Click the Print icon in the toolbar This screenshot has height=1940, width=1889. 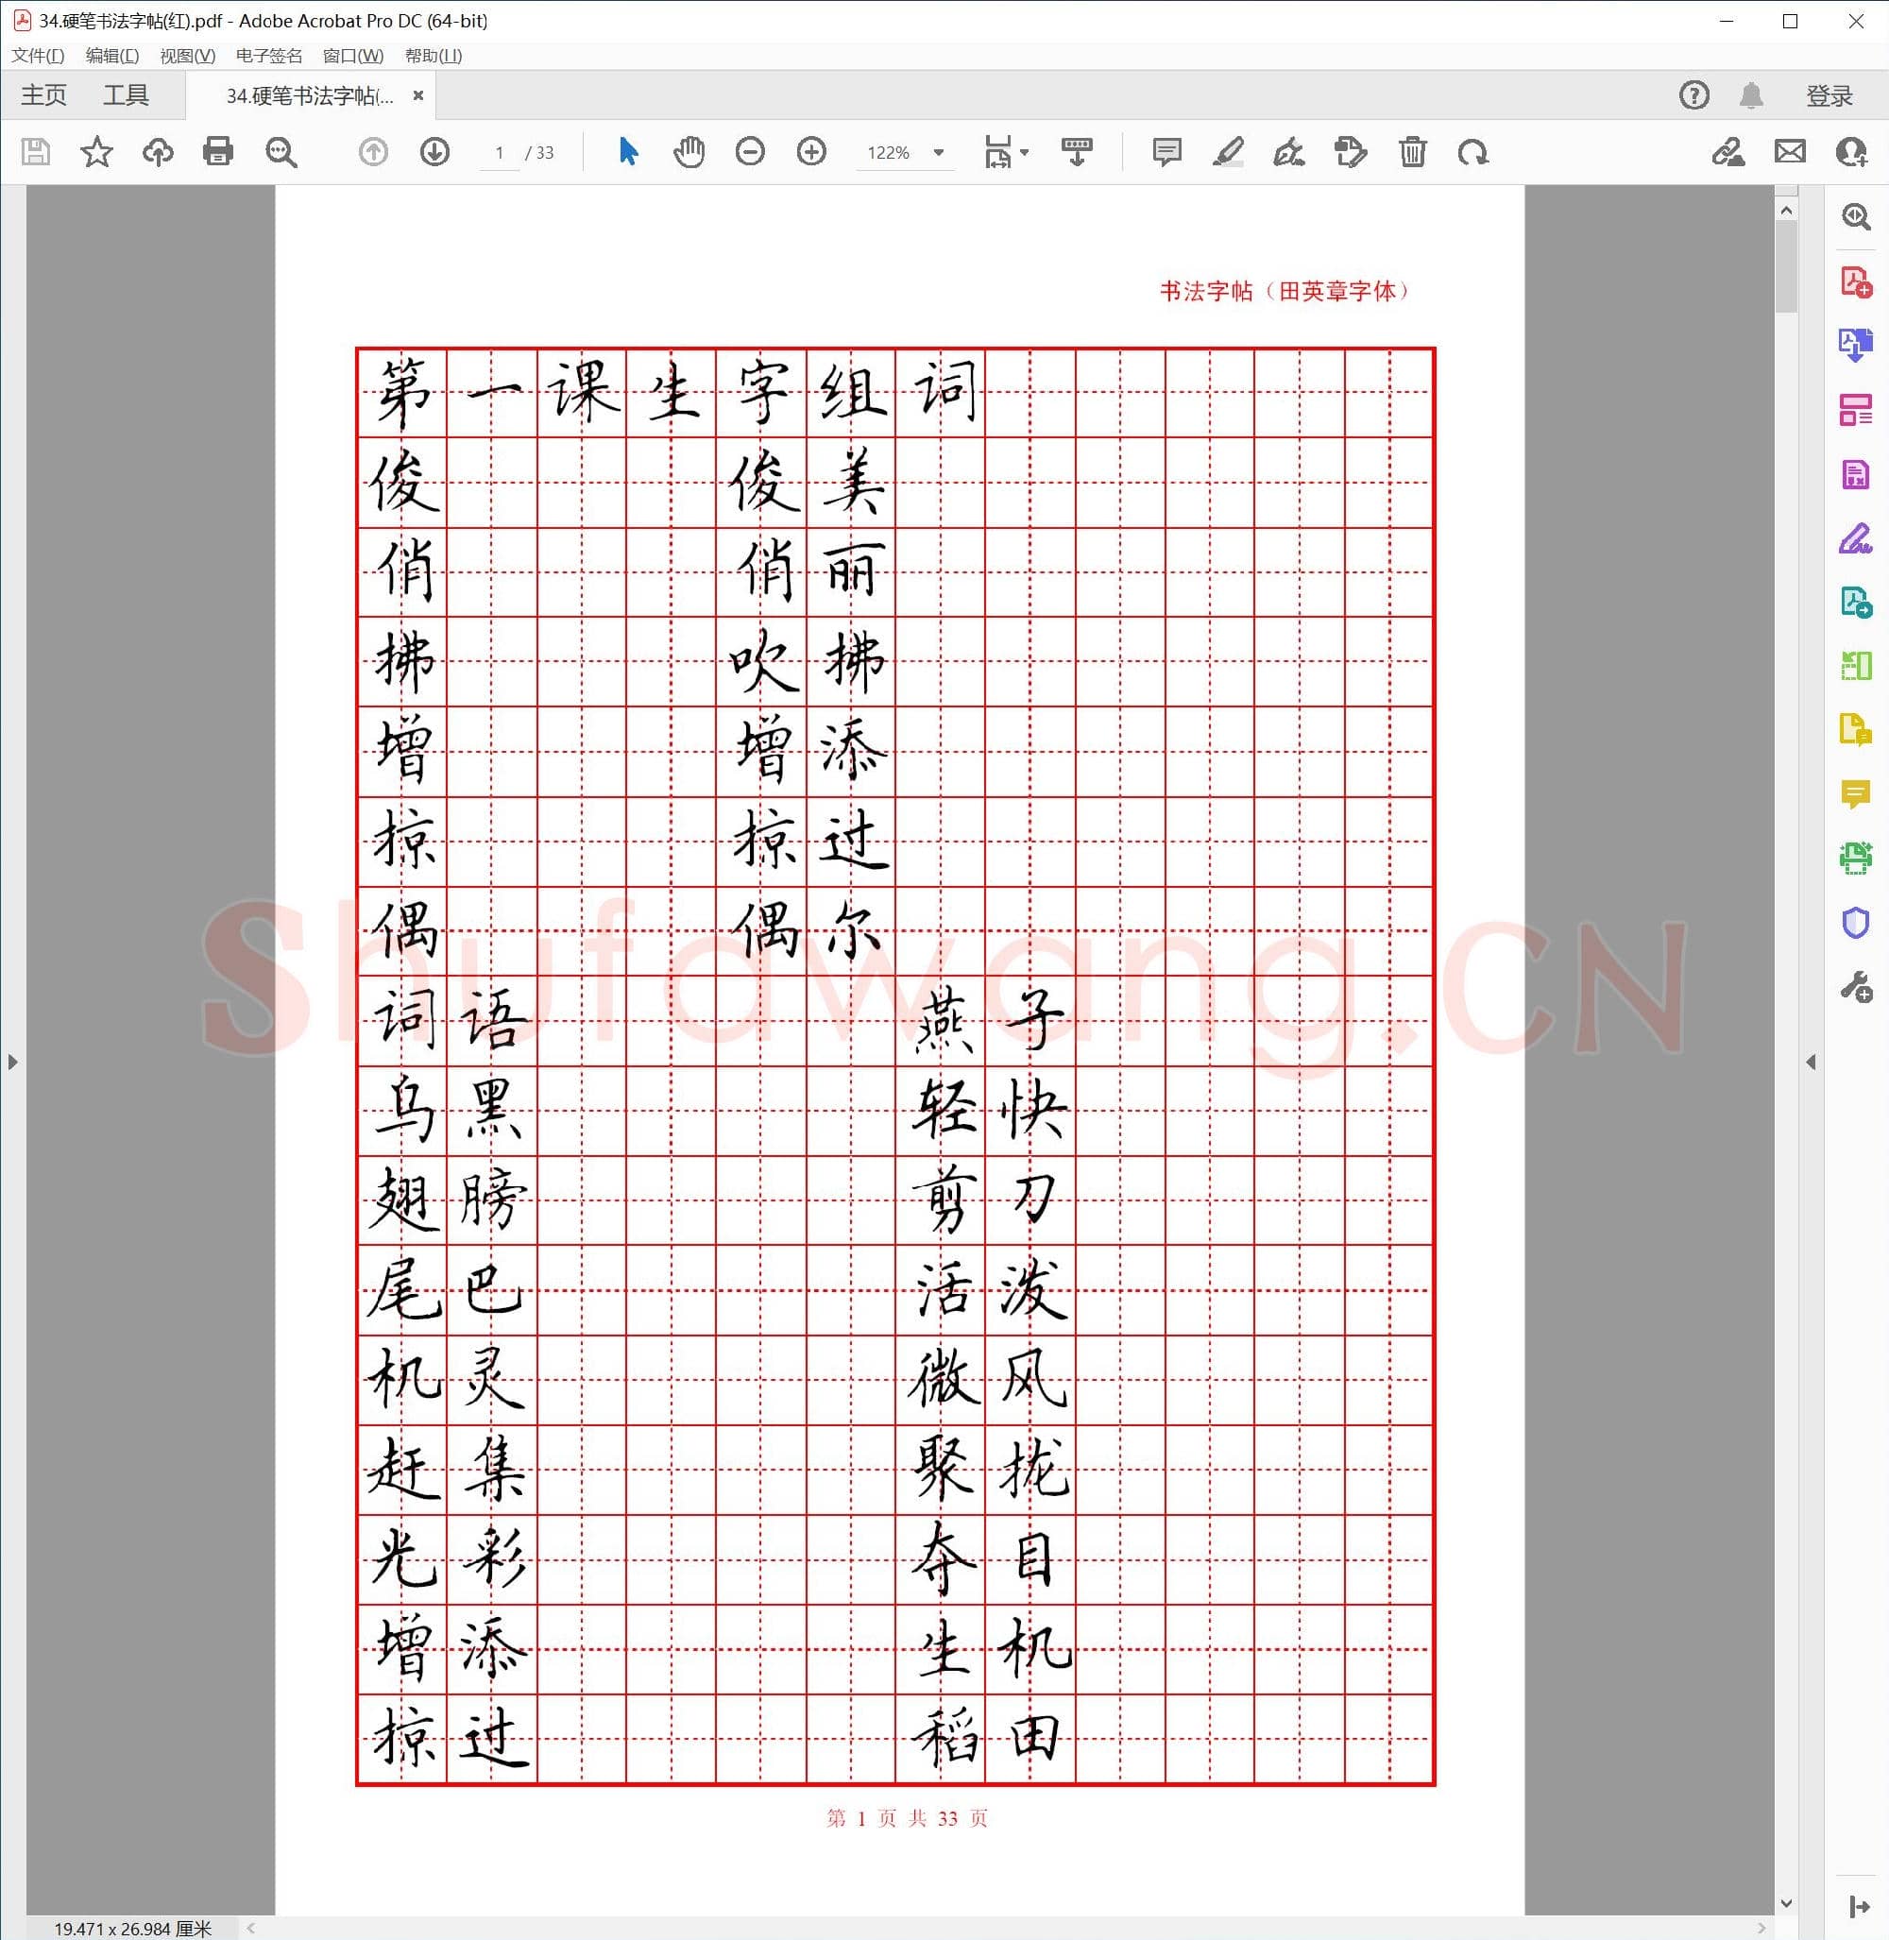218,153
